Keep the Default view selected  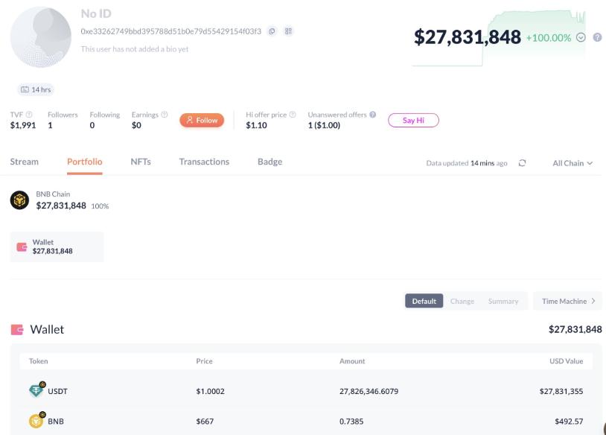coord(424,301)
